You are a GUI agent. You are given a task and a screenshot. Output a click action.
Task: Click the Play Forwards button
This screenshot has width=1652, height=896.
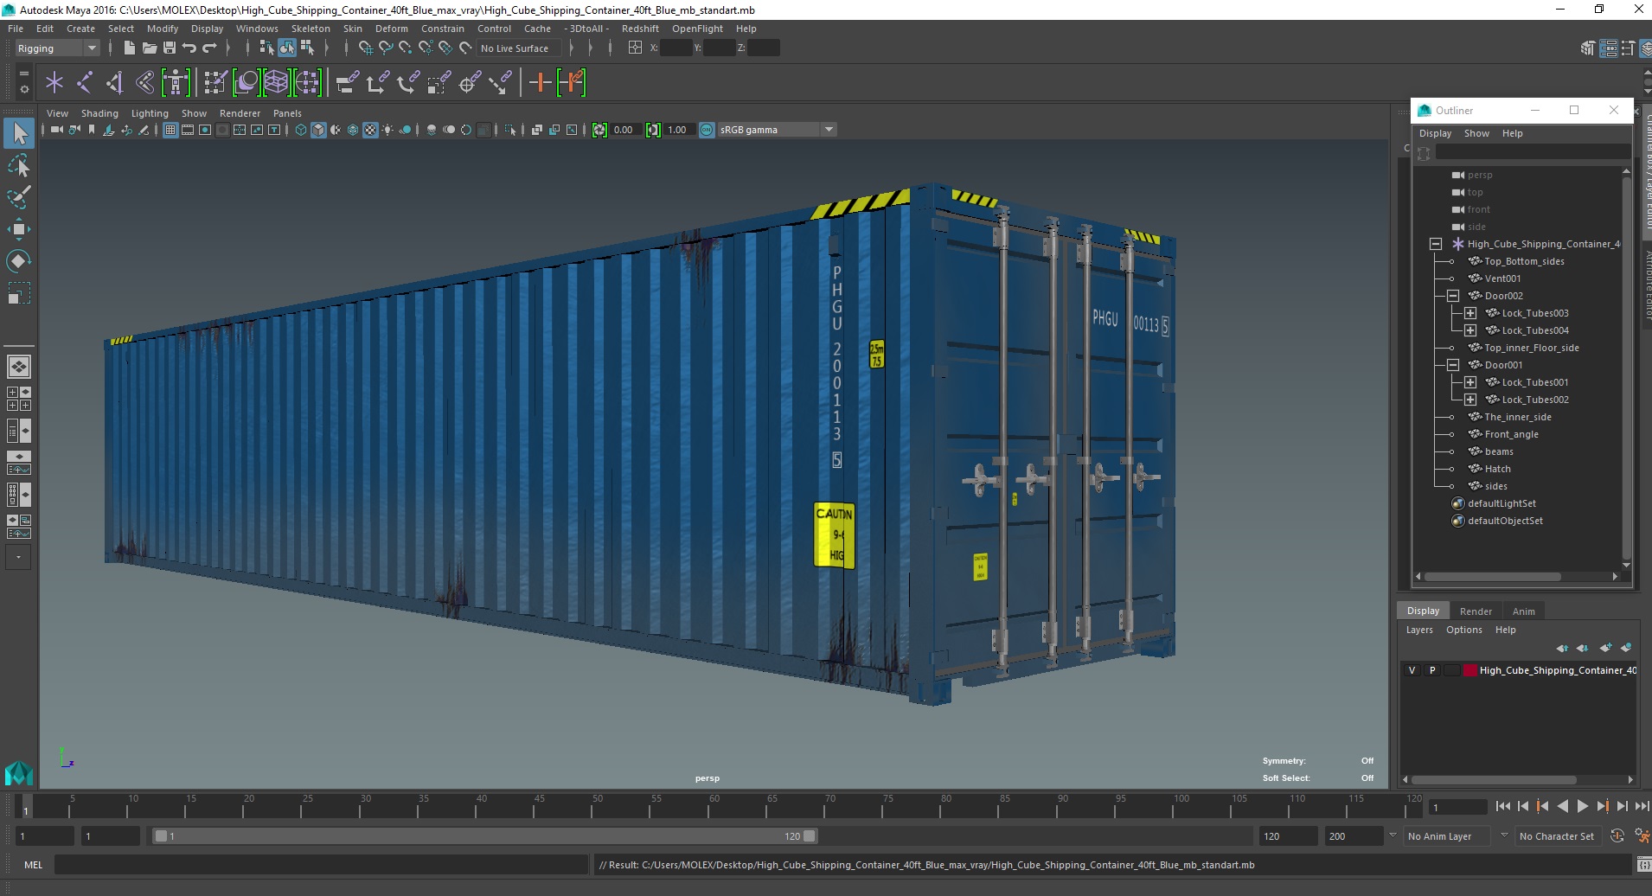pos(1583,806)
